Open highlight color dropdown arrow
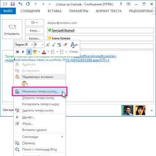Viewport: 156px width, 156px height. [x=39, y=52]
